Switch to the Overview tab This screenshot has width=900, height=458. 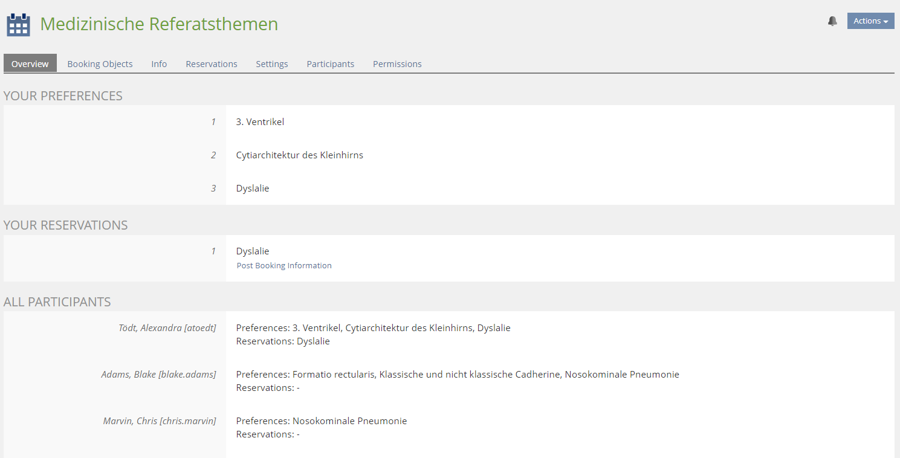[x=30, y=63]
